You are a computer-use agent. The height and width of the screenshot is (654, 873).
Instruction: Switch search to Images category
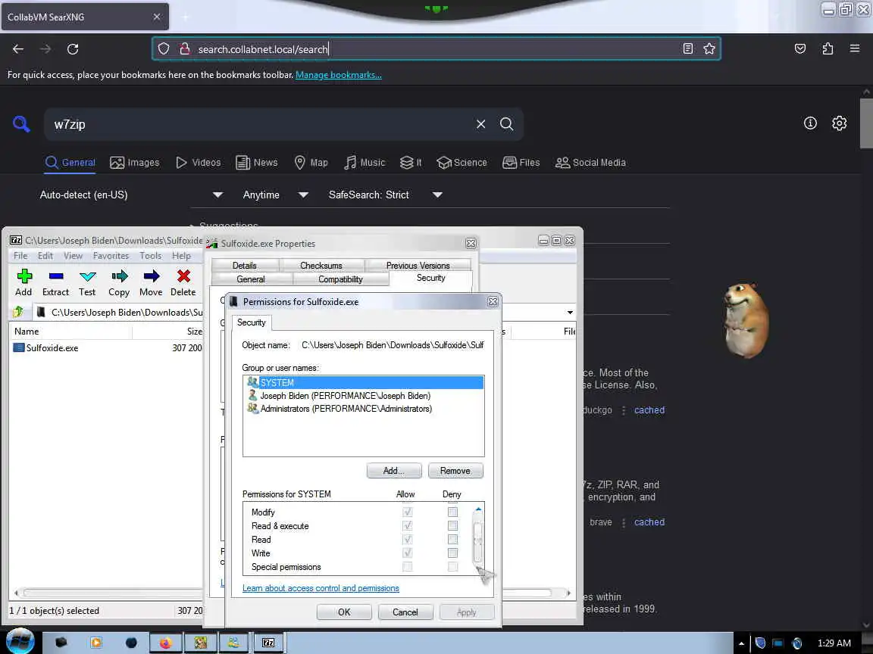[x=135, y=163]
